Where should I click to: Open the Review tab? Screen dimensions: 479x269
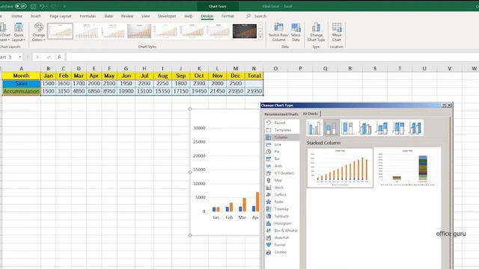(x=127, y=16)
